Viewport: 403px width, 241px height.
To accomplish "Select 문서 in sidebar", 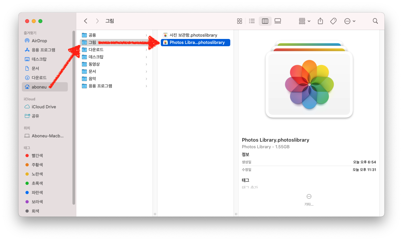I will [x=45, y=68].
